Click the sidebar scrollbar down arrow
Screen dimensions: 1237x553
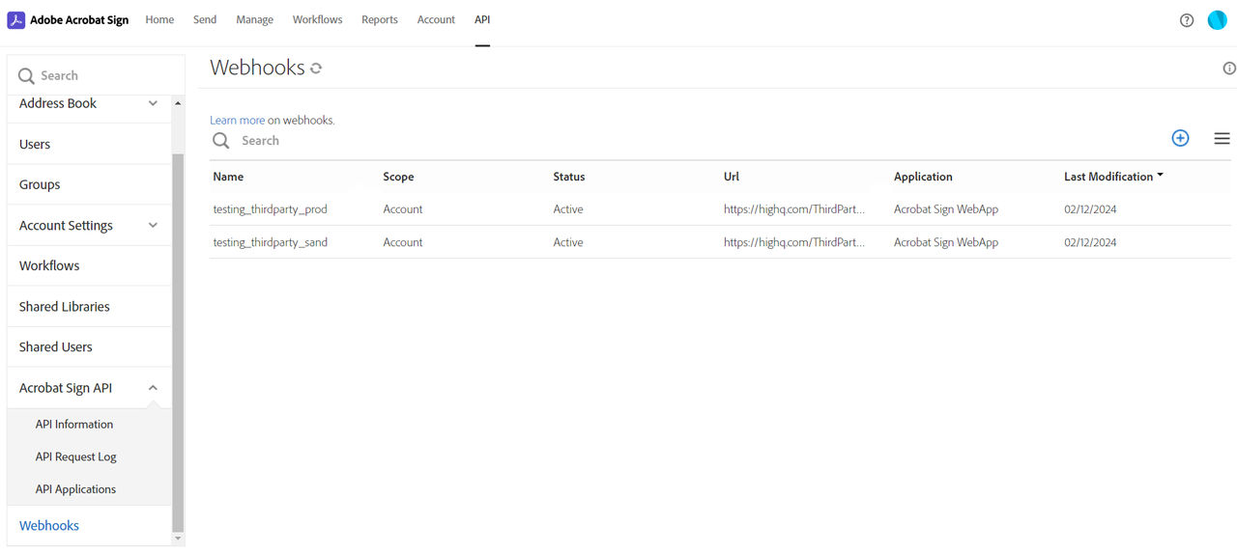(178, 539)
